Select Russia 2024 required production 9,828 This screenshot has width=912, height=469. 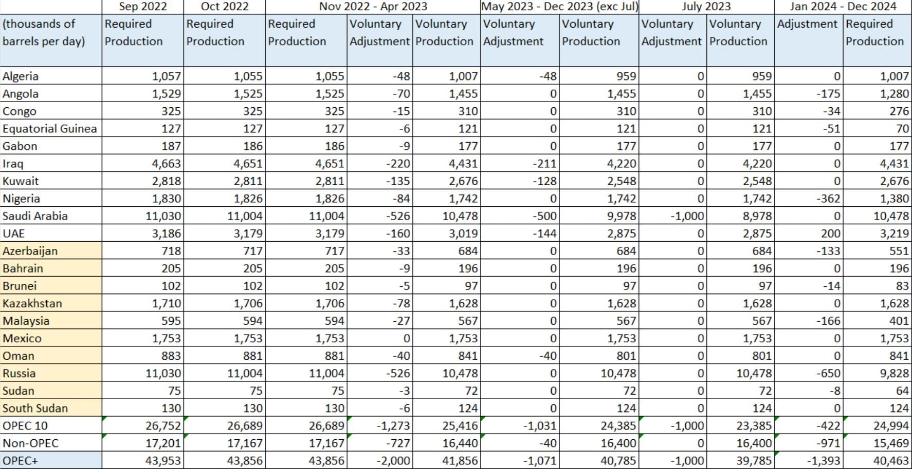tap(878, 373)
